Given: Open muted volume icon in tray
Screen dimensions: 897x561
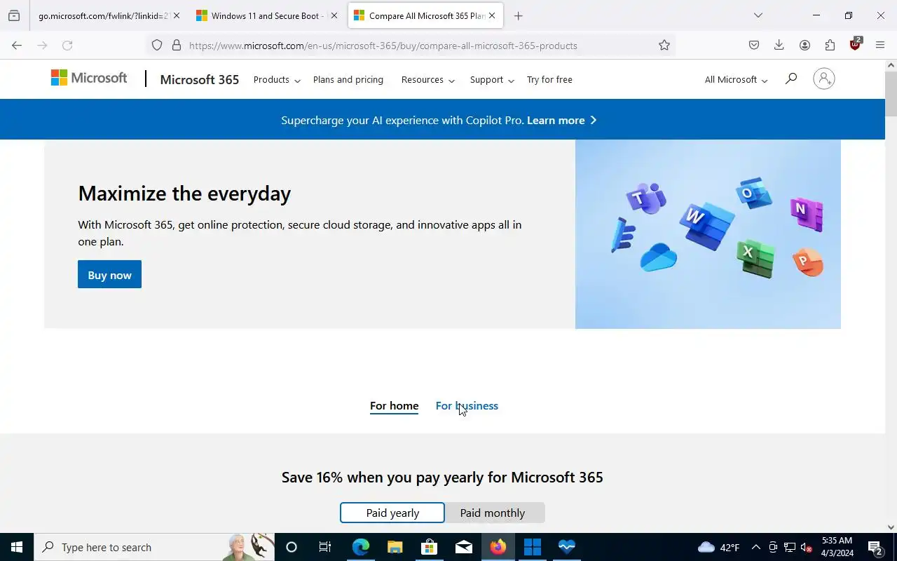Looking at the screenshot, I should (807, 548).
